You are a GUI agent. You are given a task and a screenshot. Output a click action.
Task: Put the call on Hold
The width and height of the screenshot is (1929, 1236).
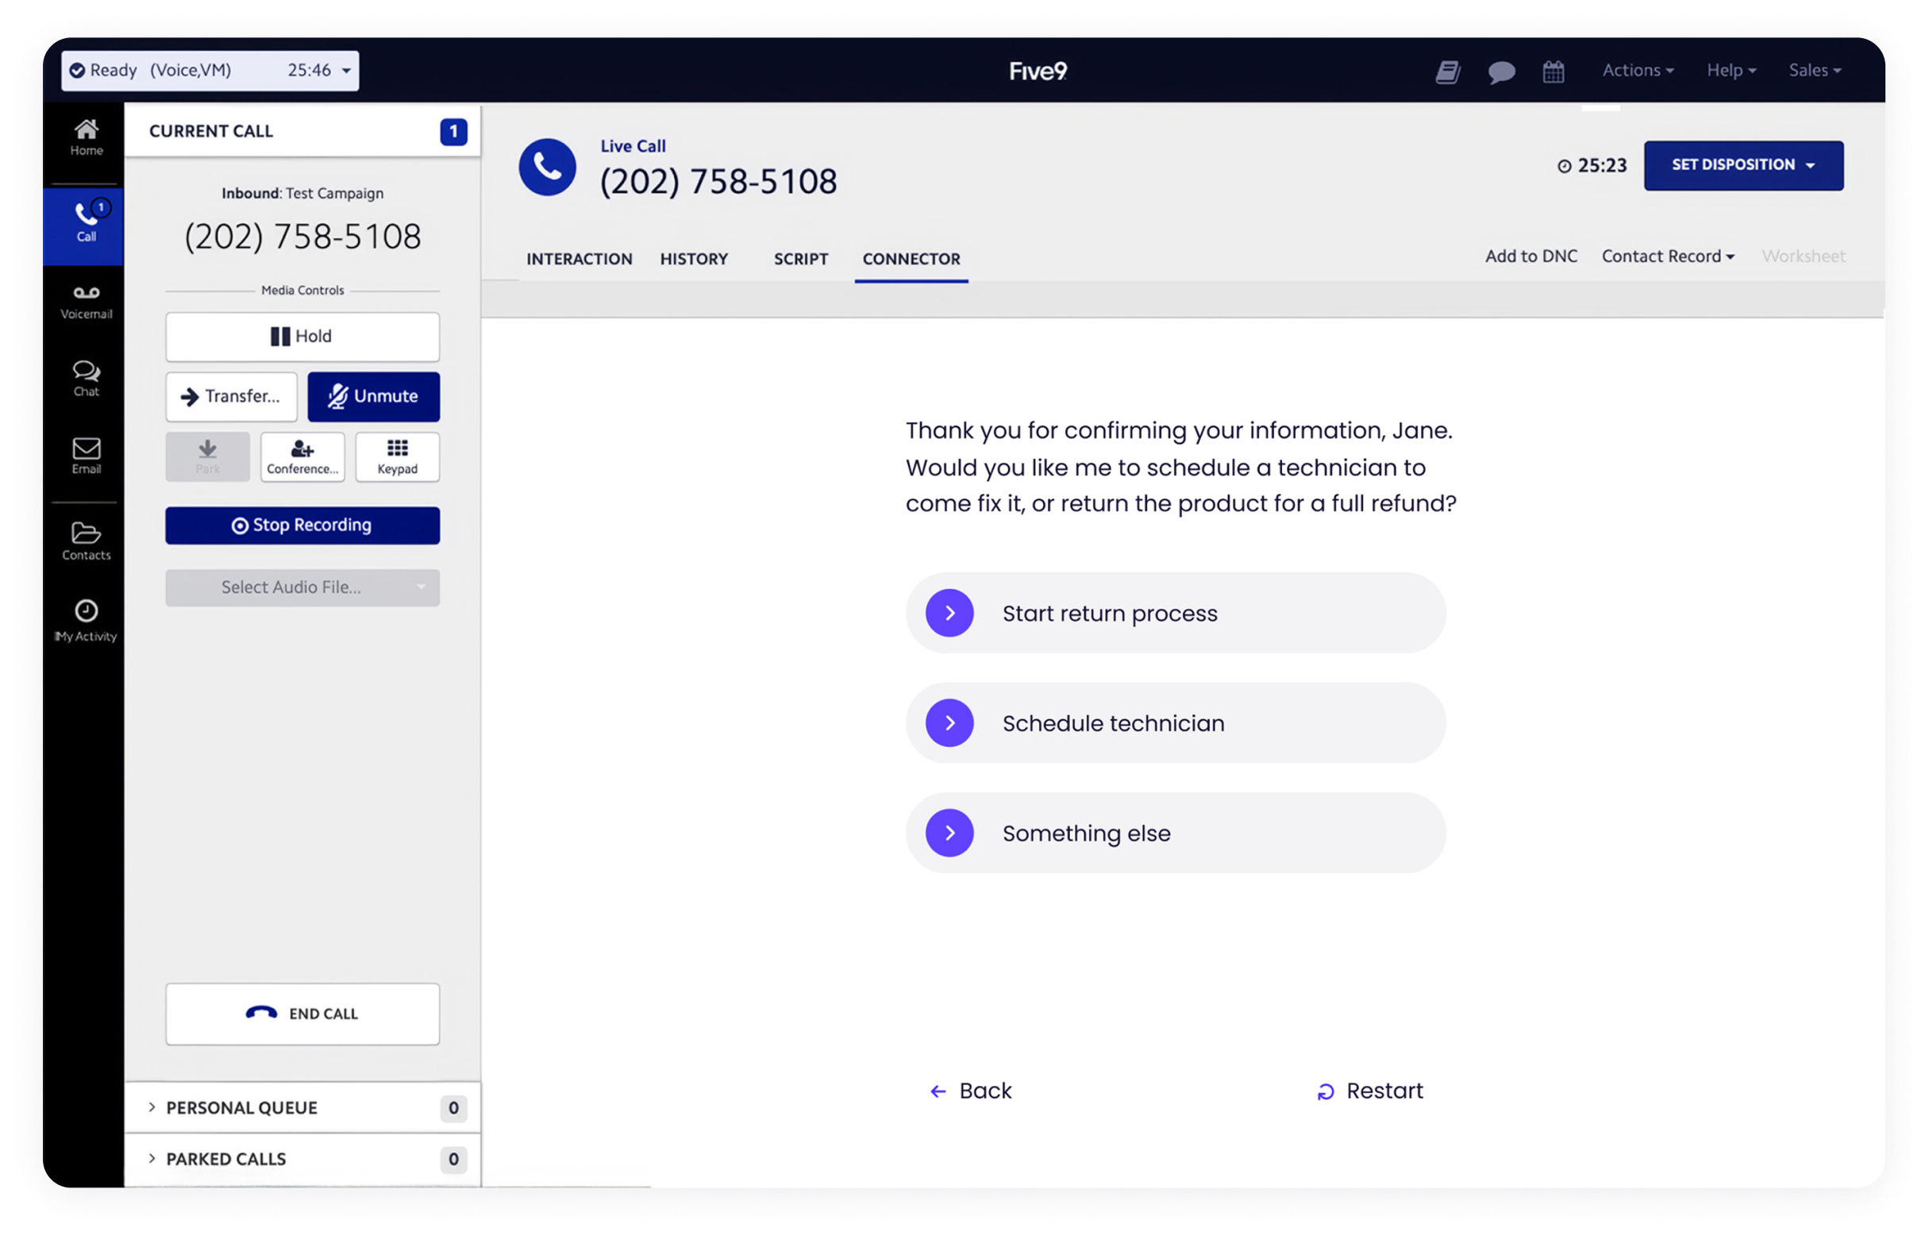point(302,337)
